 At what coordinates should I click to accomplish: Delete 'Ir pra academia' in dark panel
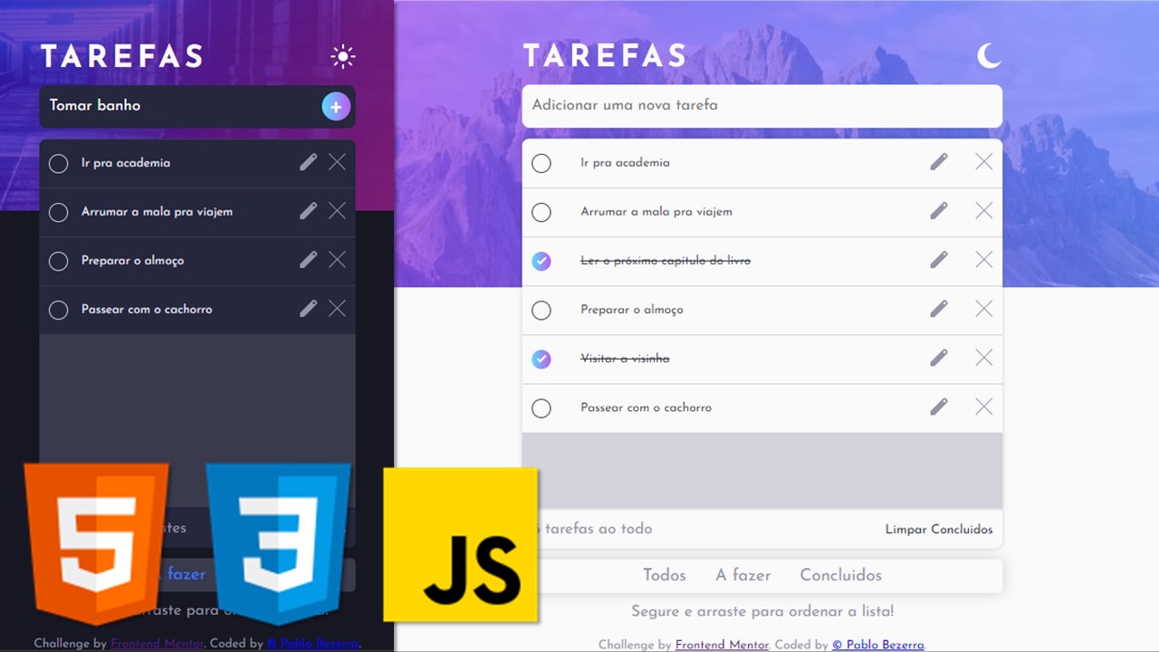click(337, 162)
